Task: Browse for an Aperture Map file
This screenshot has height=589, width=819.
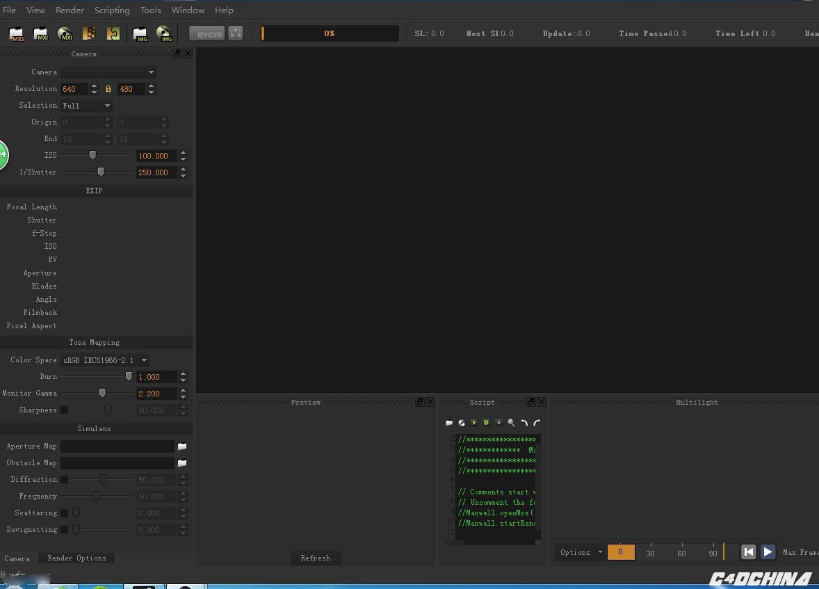Action: tap(181, 446)
